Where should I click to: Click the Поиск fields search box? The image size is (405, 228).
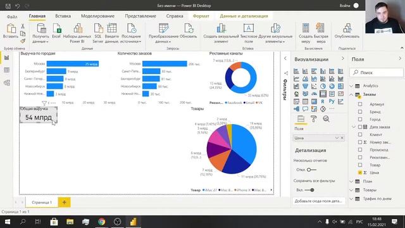377,73
